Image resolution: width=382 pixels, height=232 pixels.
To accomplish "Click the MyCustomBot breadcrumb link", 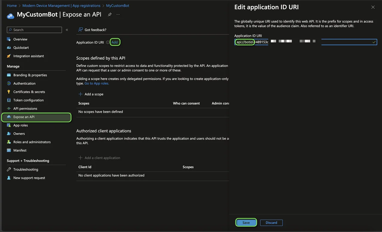I will click(x=118, y=6).
